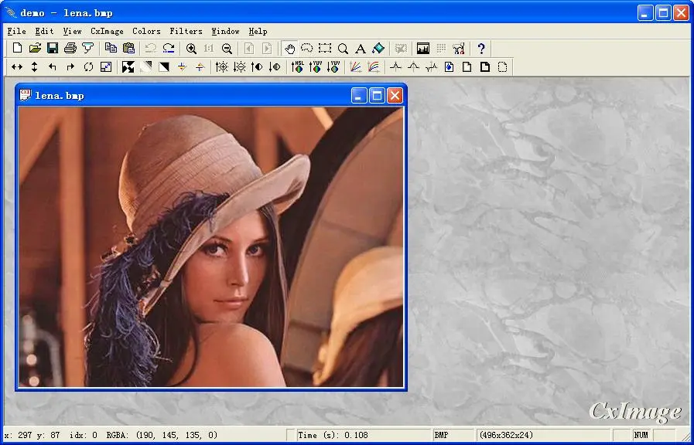
Task: Activate the rectangle selection tool
Action: tap(325, 48)
